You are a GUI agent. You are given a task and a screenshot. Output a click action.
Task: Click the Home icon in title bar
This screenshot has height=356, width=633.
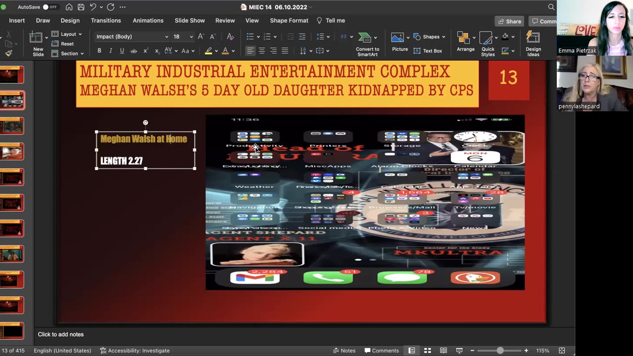tap(69, 7)
